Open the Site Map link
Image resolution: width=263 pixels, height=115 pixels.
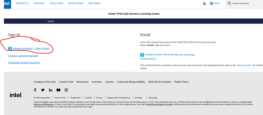138,98
